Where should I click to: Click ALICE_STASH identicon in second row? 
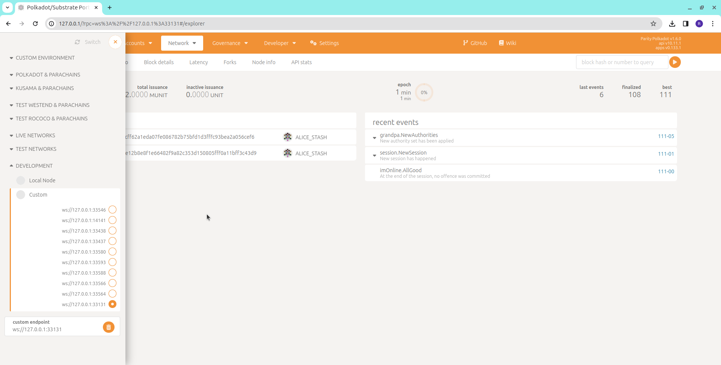288,153
